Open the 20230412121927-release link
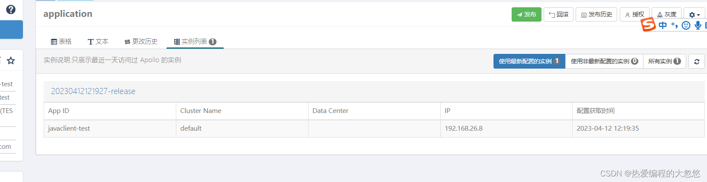Screen dimensions: 707x182 point(93,91)
